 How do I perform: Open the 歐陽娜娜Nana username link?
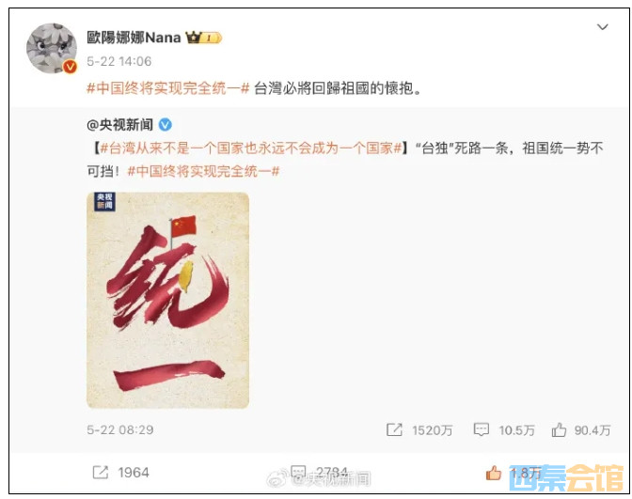[134, 38]
